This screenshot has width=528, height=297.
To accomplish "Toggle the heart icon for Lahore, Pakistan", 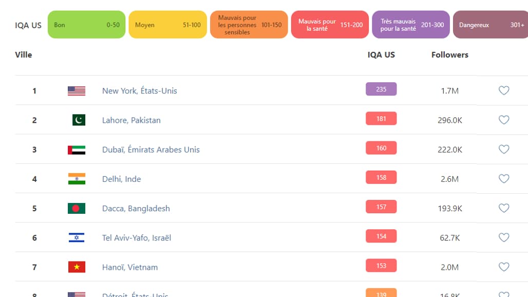I will [x=504, y=120].
